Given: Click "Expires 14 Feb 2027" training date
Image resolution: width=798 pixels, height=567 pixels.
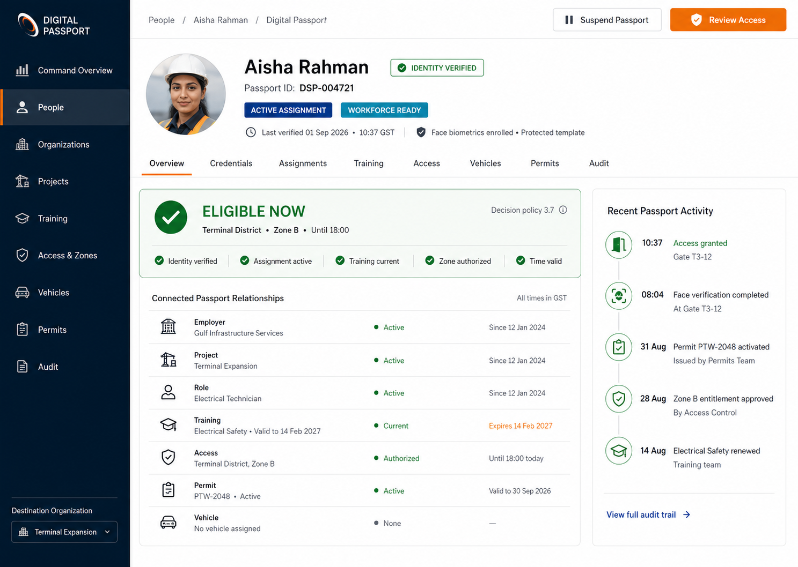Looking at the screenshot, I should point(521,426).
